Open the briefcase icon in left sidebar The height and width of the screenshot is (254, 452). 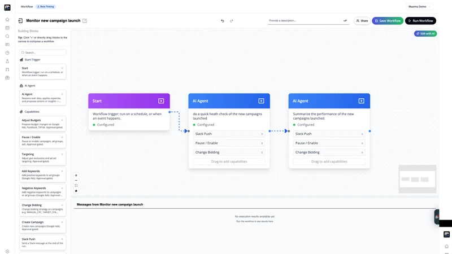tap(7, 78)
